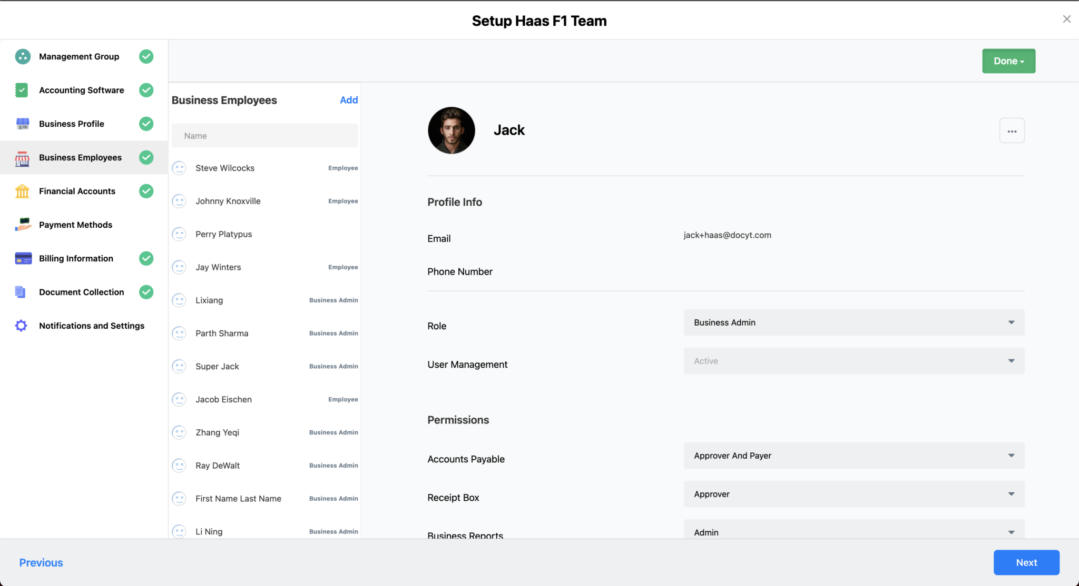Open the Receipt Box Approver dropdown
1079x586 pixels.
click(x=854, y=494)
